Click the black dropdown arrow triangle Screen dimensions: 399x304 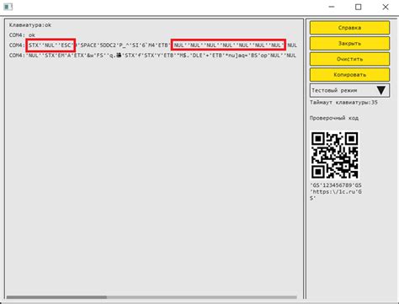(x=381, y=90)
